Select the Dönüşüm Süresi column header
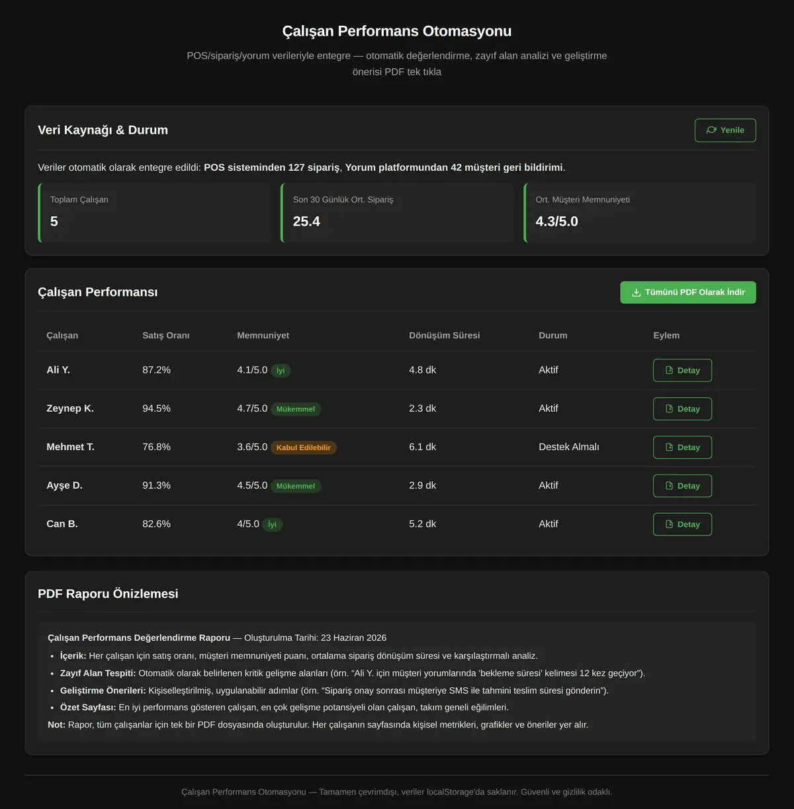Screen dimensions: 794x809 (x=445, y=336)
